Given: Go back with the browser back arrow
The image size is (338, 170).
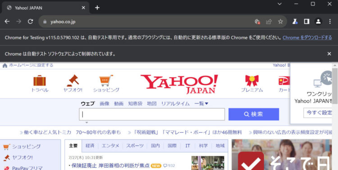Looking at the screenshot, I should tap(7, 21).
